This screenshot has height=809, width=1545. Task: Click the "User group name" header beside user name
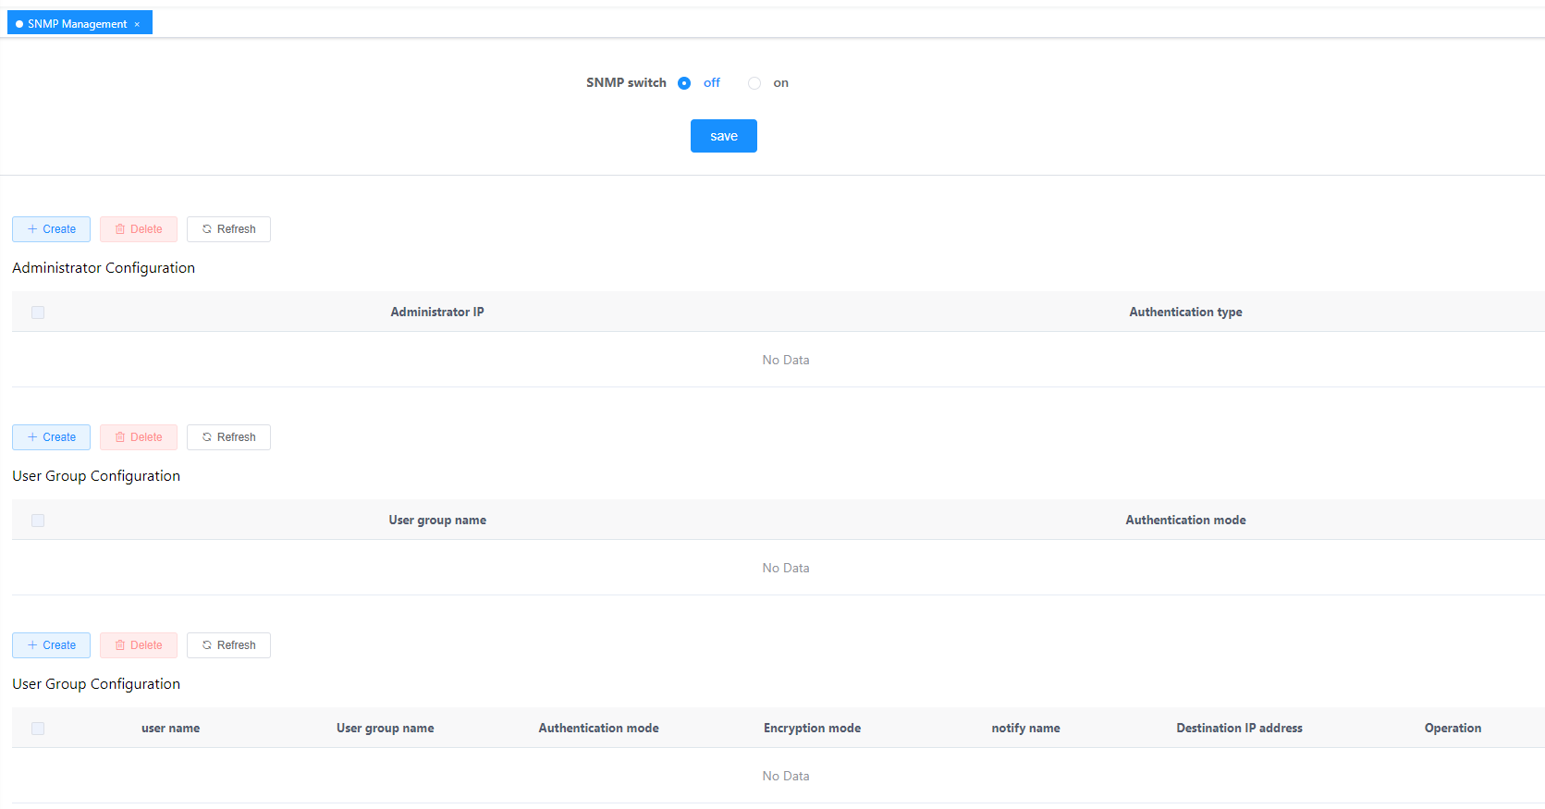tap(386, 729)
